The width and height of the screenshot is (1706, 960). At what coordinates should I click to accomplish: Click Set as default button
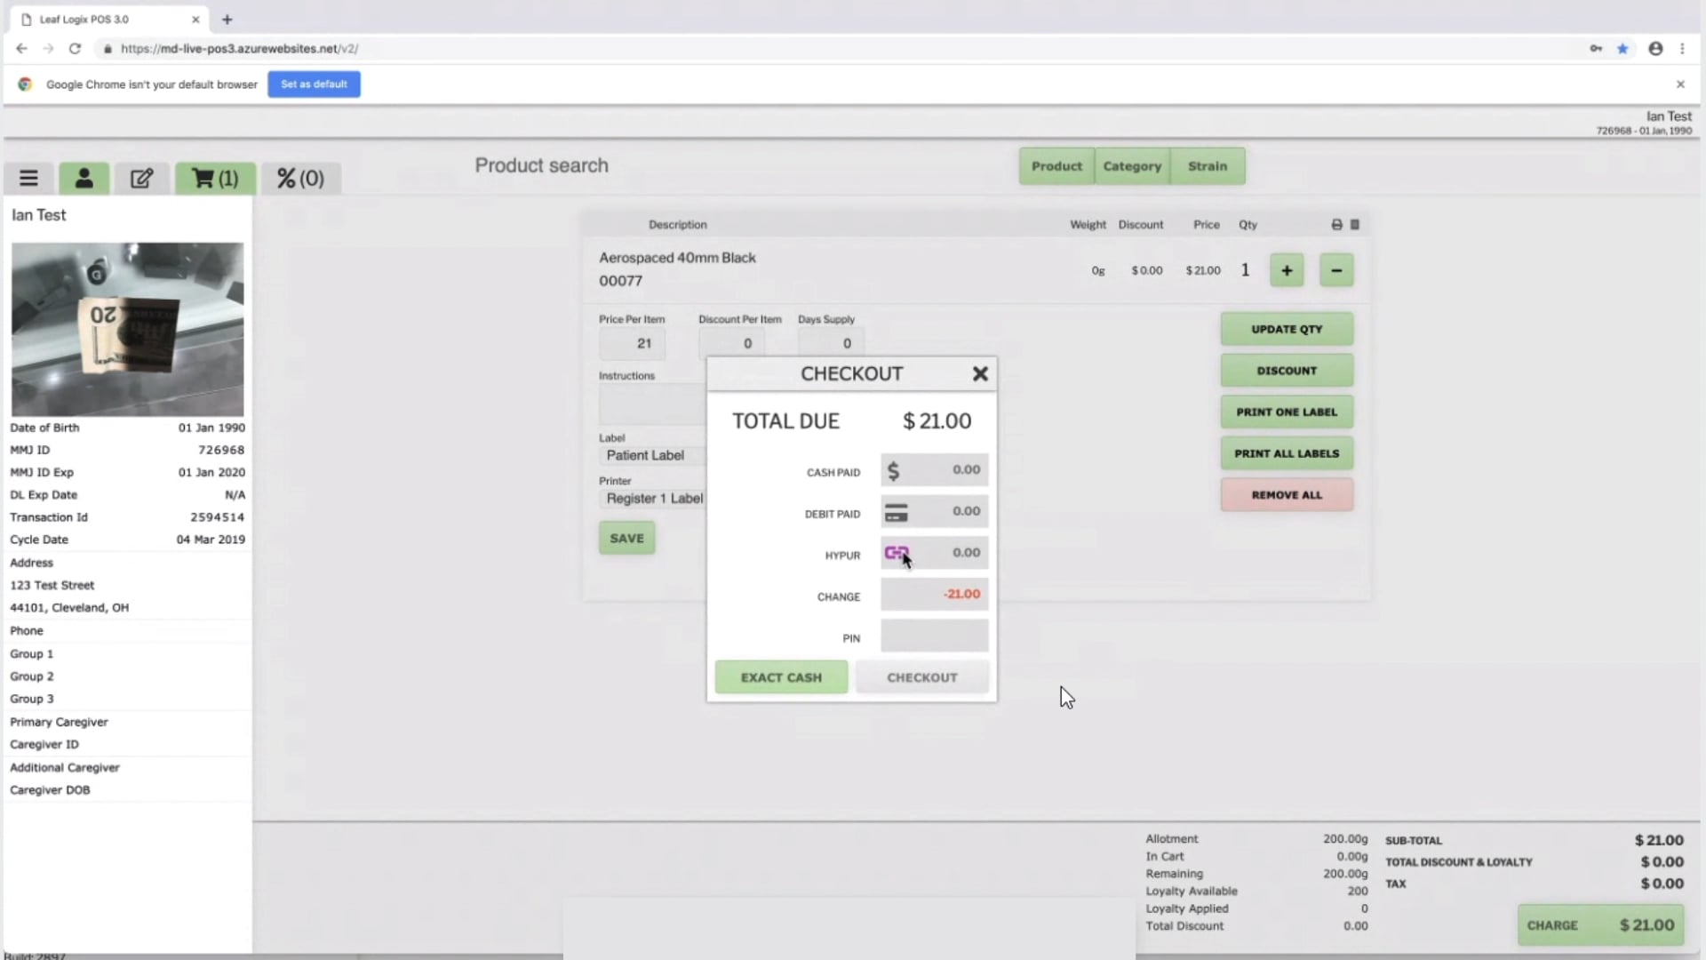point(314,84)
